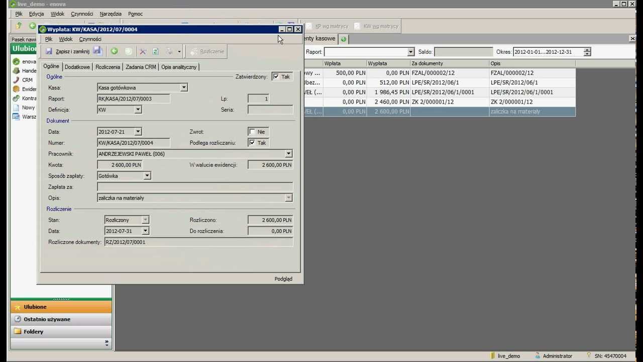
Task: Click the Okres date range stepper
Action: [x=587, y=52]
